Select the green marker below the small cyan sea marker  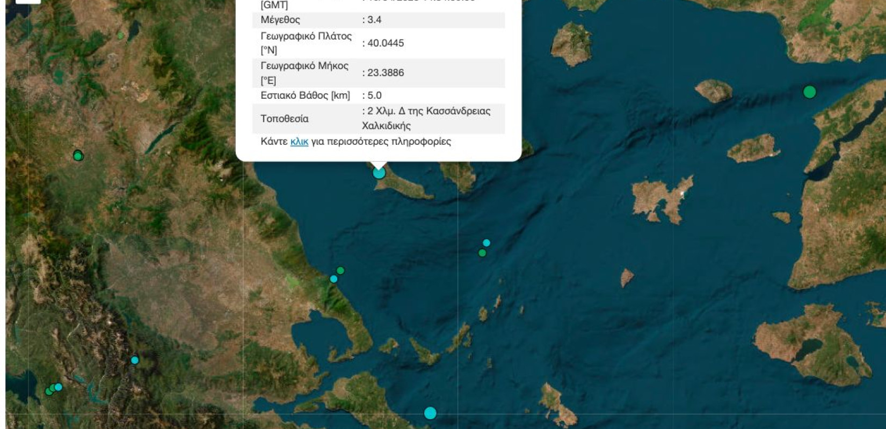(x=482, y=253)
